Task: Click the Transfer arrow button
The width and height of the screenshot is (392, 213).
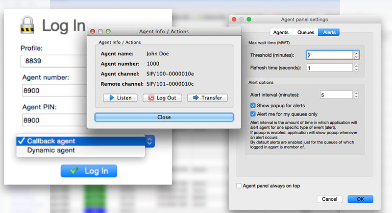Action: tap(207, 98)
